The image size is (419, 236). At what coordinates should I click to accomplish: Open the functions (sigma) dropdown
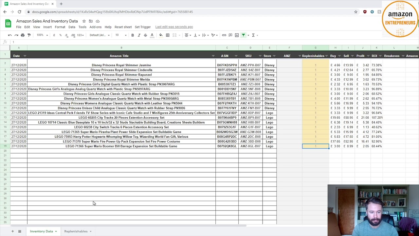(x=254, y=35)
